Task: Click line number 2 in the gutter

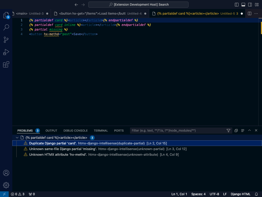Action: 21,25
